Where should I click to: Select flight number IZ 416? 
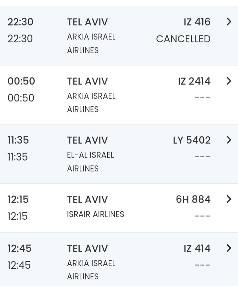coord(197,22)
